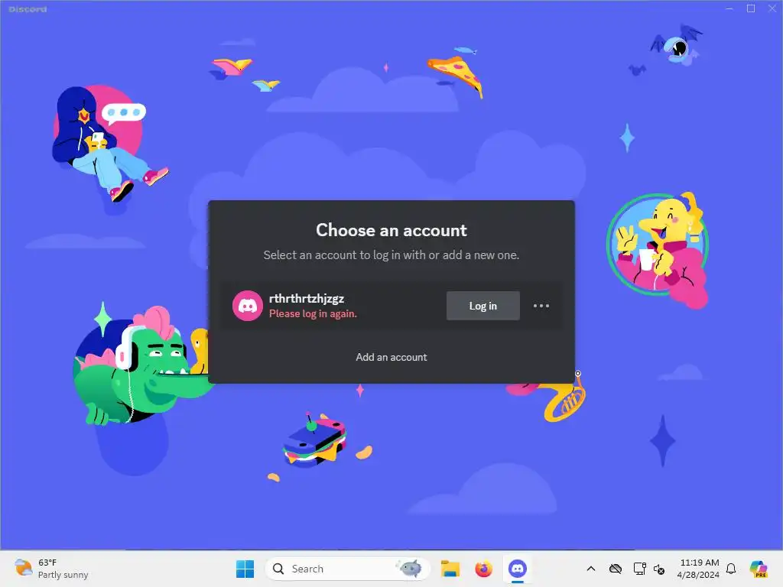Minimize the Discord window

click(x=729, y=8)
